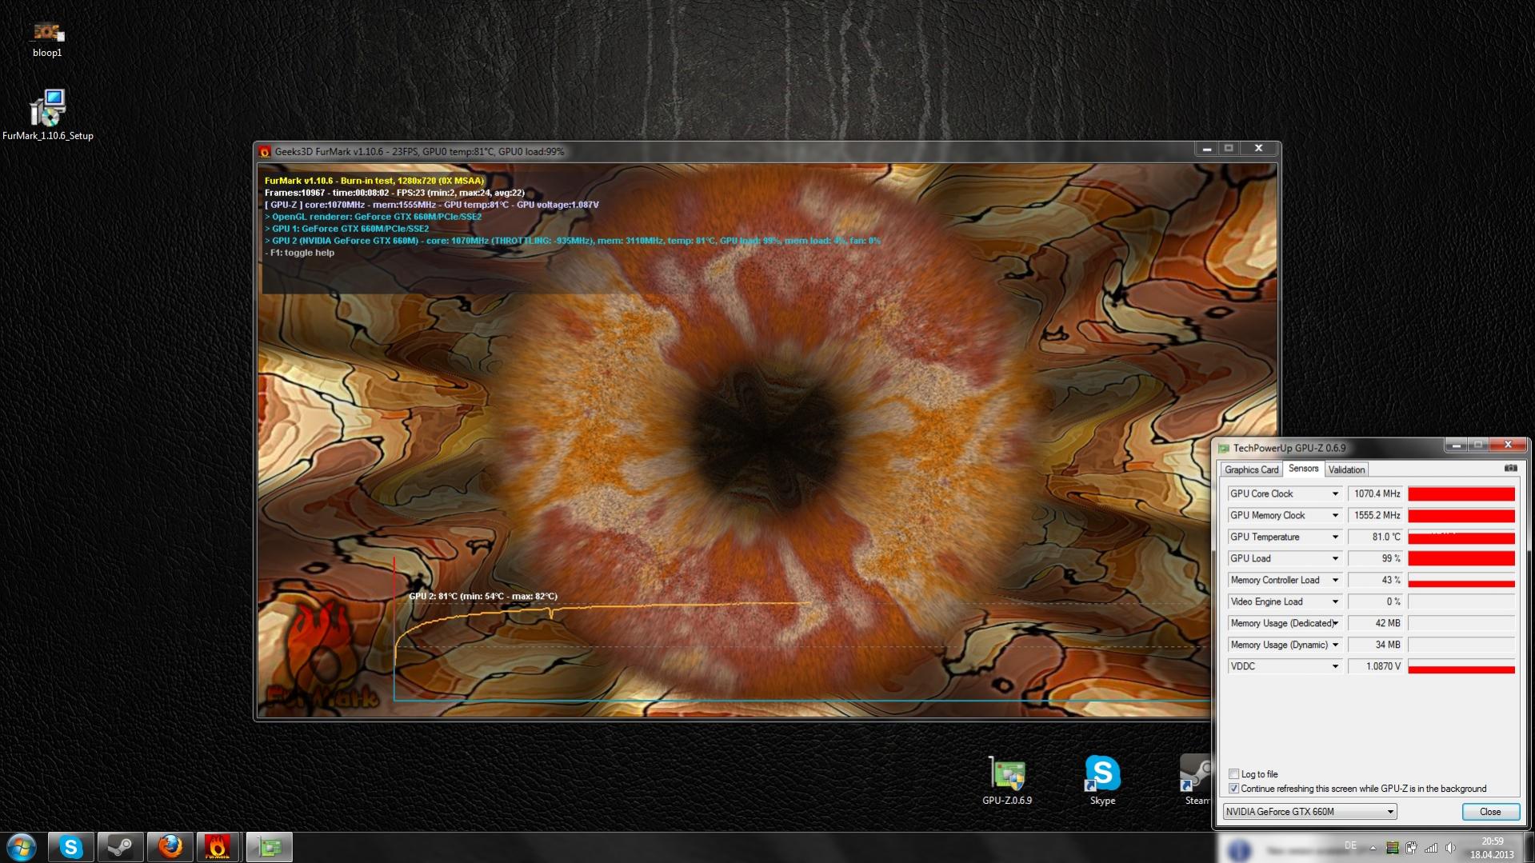Switch to Skype in the taskbar
Viewport: 1535px width, 863px height.
pyautogui.click(x=71, y=847)
